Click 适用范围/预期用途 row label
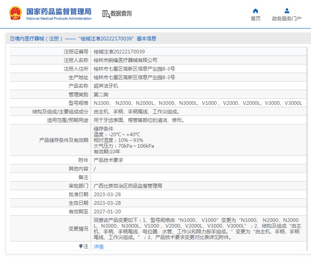This screenshot has width=311, height=257. pos(67,120)
